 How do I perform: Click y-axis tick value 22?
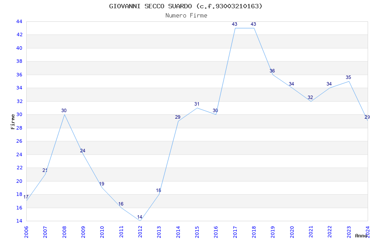pyautogui.click(x=19, y=168)
